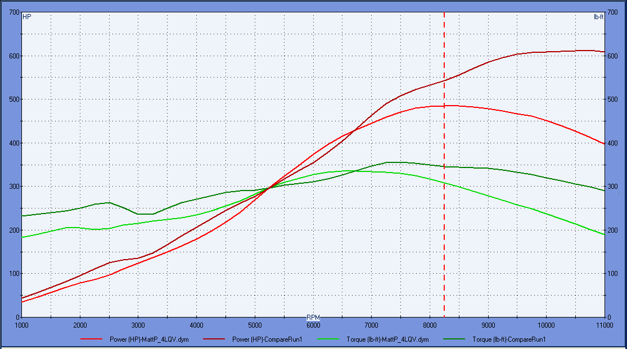Click the 600 value on the left HP axis
627x349 pixels.
pos(10,56)
